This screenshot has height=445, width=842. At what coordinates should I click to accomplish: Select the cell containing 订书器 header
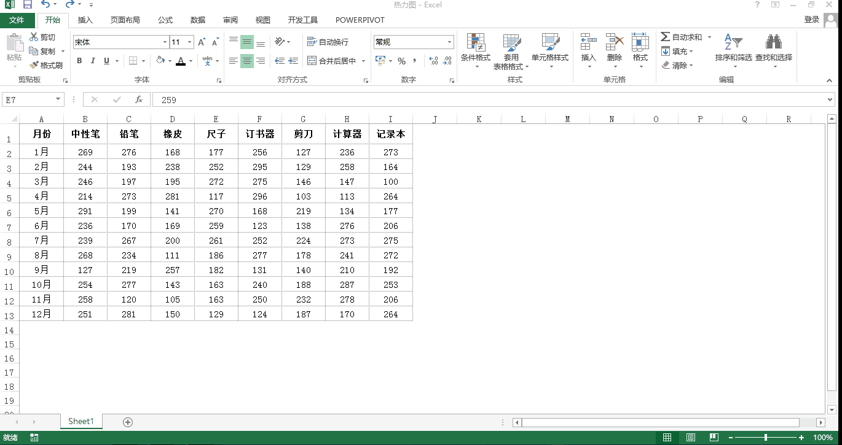(260, 134)
